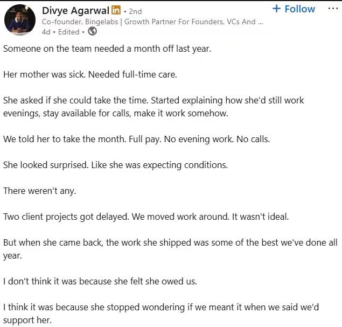Click the LinkedIn Premium badge beside the name
The width and height of the screenshot is (342, 327).
tap(115, 11)
